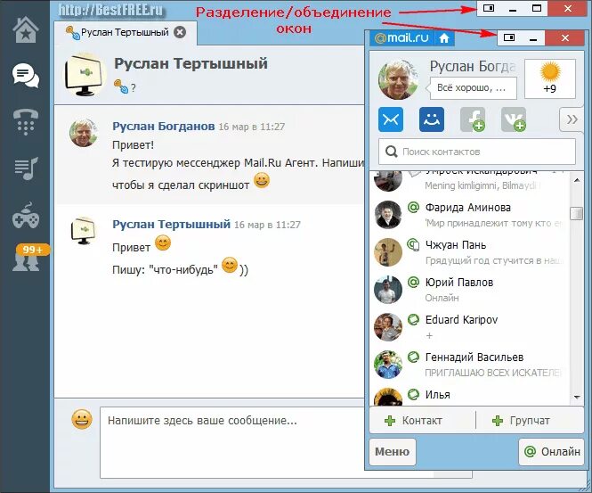The width and height of the screenshot is (592, 493).
Task: Close the Руслан Тертышный chat tab
Action: (180, 32)
